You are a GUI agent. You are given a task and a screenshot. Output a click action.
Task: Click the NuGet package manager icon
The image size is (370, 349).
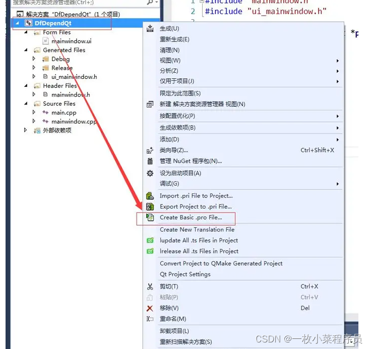[x=150, y=161]
